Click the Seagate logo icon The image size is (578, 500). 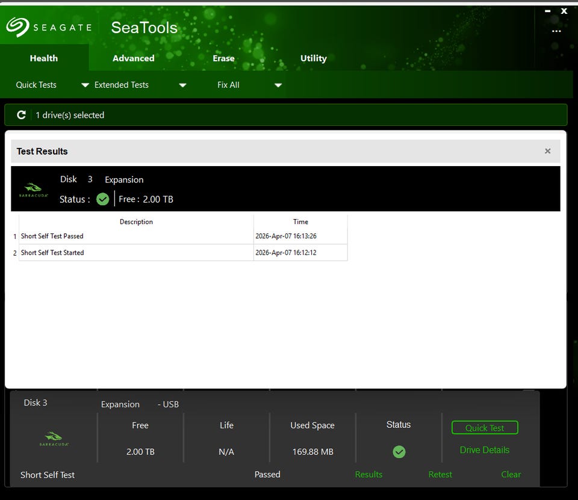pyautogui.click(x=18, y=27)
